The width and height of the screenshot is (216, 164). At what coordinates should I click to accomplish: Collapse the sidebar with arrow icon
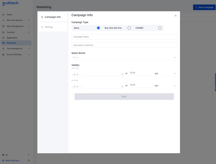click(x=33, y=8)
